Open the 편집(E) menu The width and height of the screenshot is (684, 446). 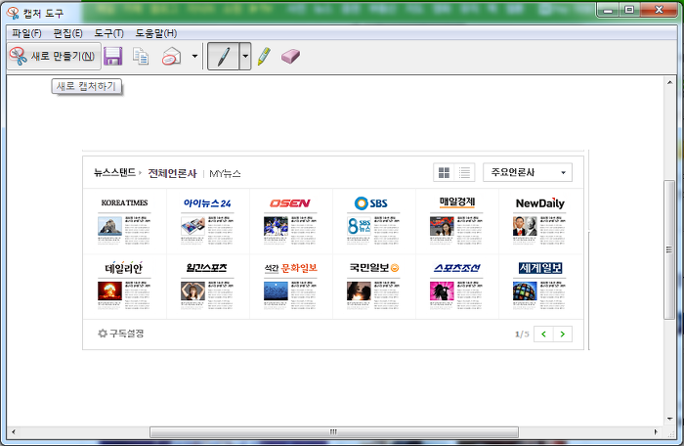(x=67, y=33)
